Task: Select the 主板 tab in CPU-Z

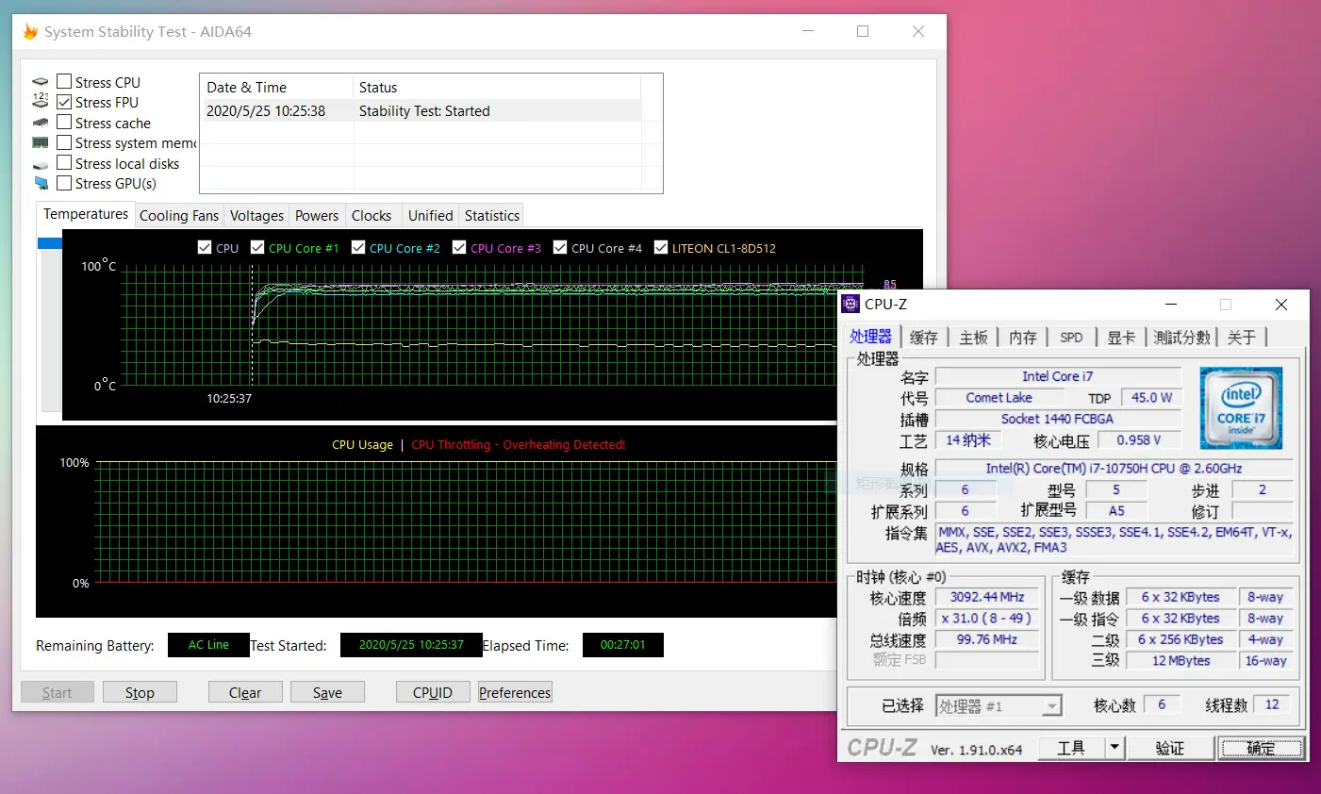Action: (974, 338)
